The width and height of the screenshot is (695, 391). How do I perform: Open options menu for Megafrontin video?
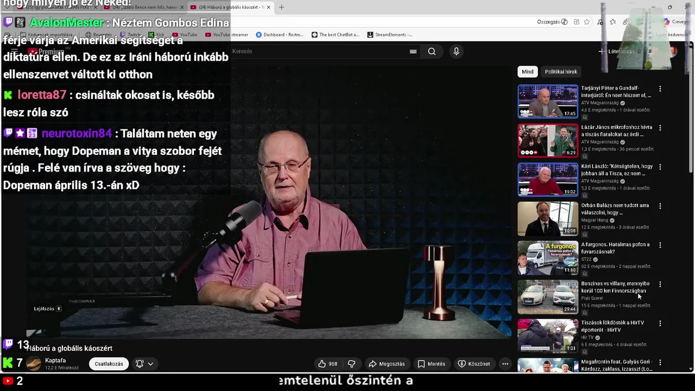(x=660, y=362)
